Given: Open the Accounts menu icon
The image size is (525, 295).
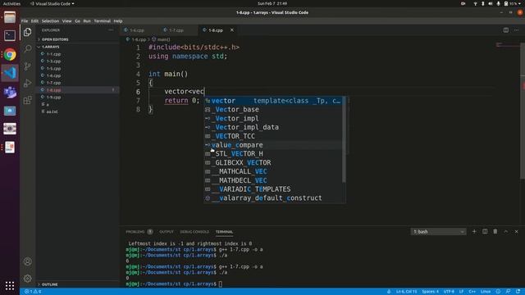Looking at the screenshot, I should [27, 261].
